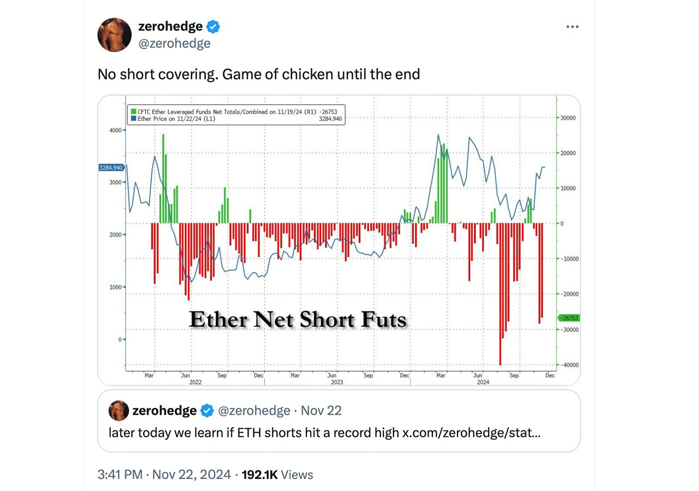Click the Ether Net Short Futs chart title
Image resolution: width=699 pixels, height=491 pixels.
[298, 319]
